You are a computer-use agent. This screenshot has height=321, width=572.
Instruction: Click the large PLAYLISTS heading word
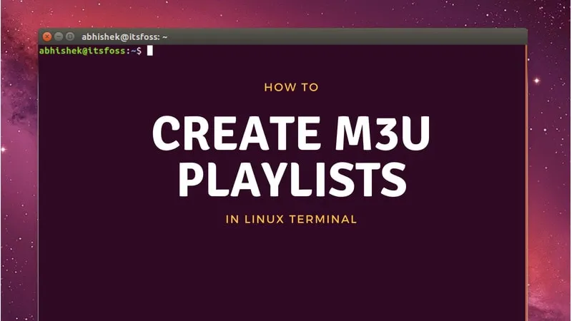click(x=291, y=179)
